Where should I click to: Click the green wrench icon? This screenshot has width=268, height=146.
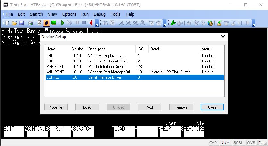(x=173, y=23)
